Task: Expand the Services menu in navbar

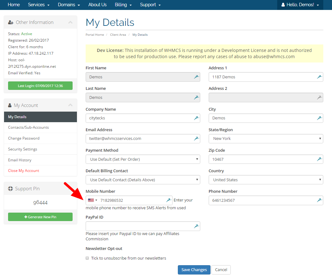Action: (39, 5)
